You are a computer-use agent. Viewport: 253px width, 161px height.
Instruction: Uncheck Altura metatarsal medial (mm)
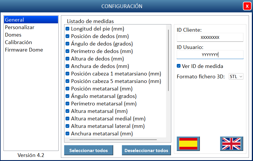[x=67, y=119]
